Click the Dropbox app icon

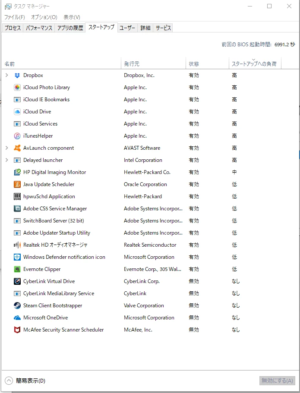coord(17,75)
